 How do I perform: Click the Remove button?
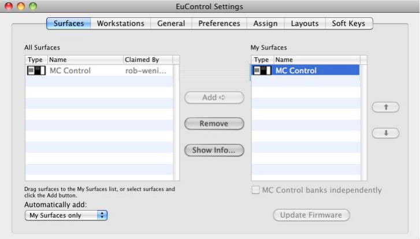click(214, 124)
